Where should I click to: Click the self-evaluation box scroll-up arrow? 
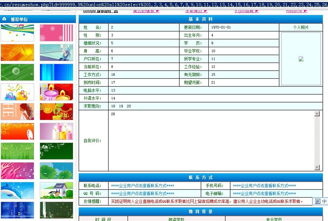click(317, 114)
